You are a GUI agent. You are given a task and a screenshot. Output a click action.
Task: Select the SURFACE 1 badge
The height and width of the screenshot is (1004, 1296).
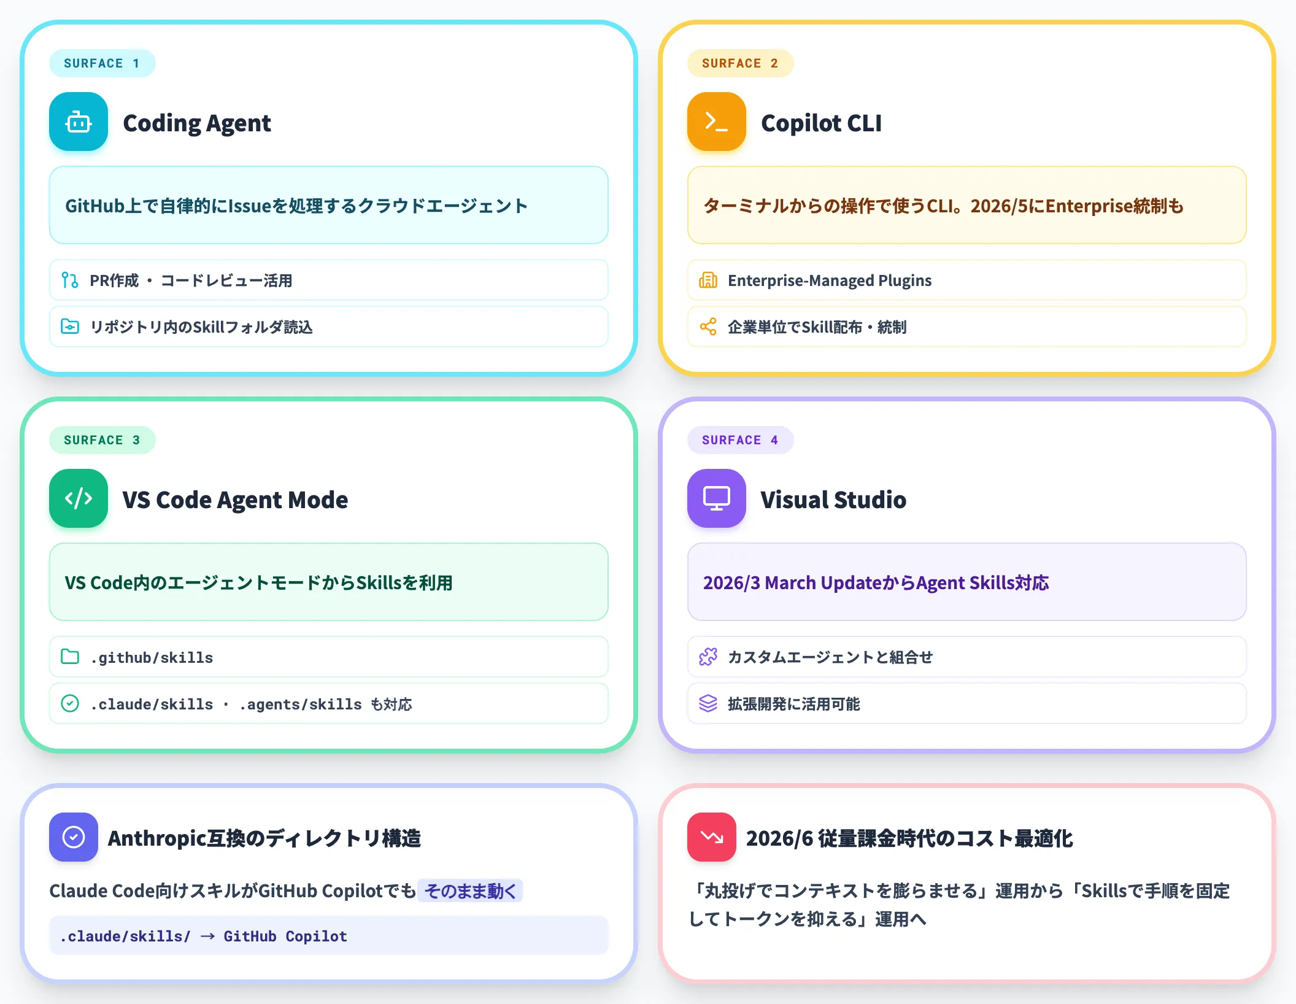(102, 63)
